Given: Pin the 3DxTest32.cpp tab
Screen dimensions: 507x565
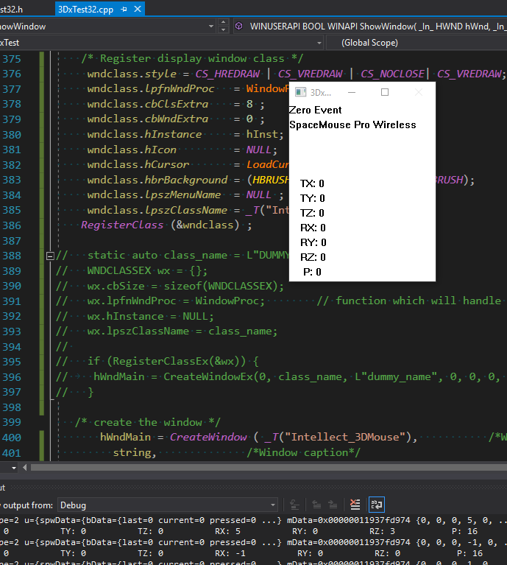Looking at the screenshot, I should (x=124, y=10).
